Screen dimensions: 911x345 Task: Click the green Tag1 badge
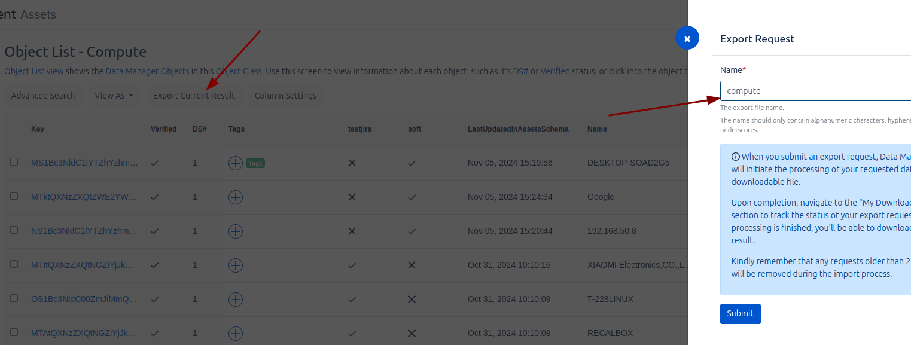(255, 163)
